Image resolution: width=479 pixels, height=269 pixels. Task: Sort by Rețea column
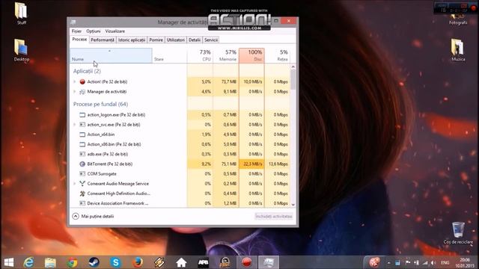tap(278, 55)
